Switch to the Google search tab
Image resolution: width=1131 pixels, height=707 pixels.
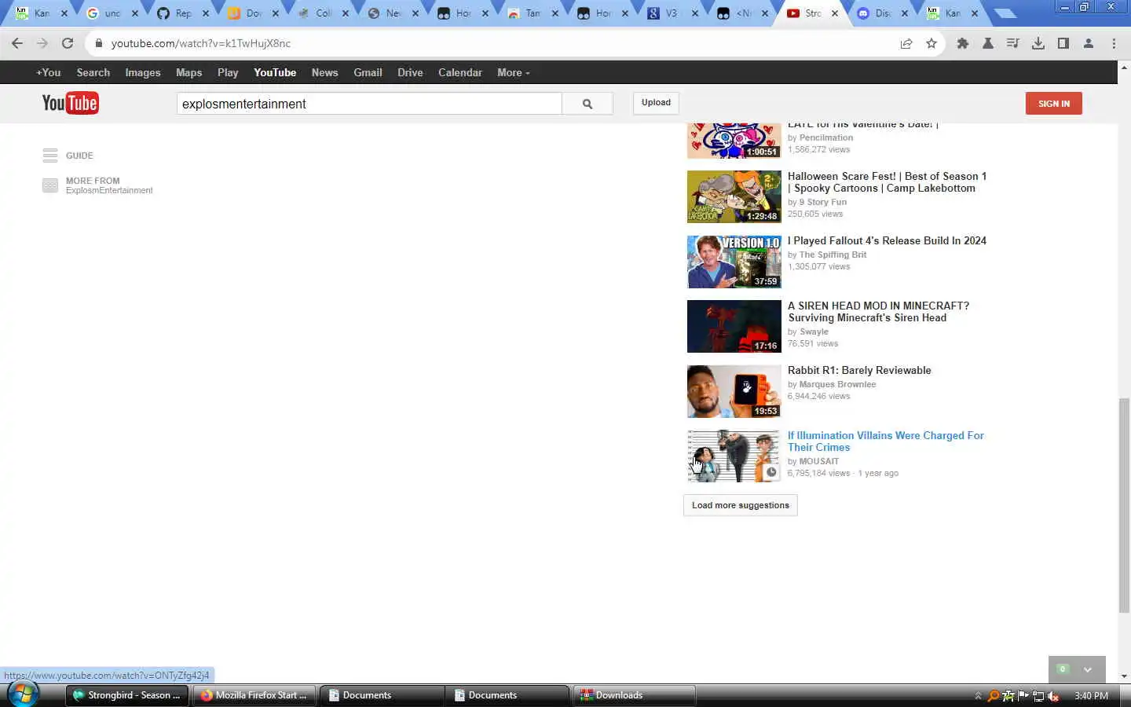point(112,13)
